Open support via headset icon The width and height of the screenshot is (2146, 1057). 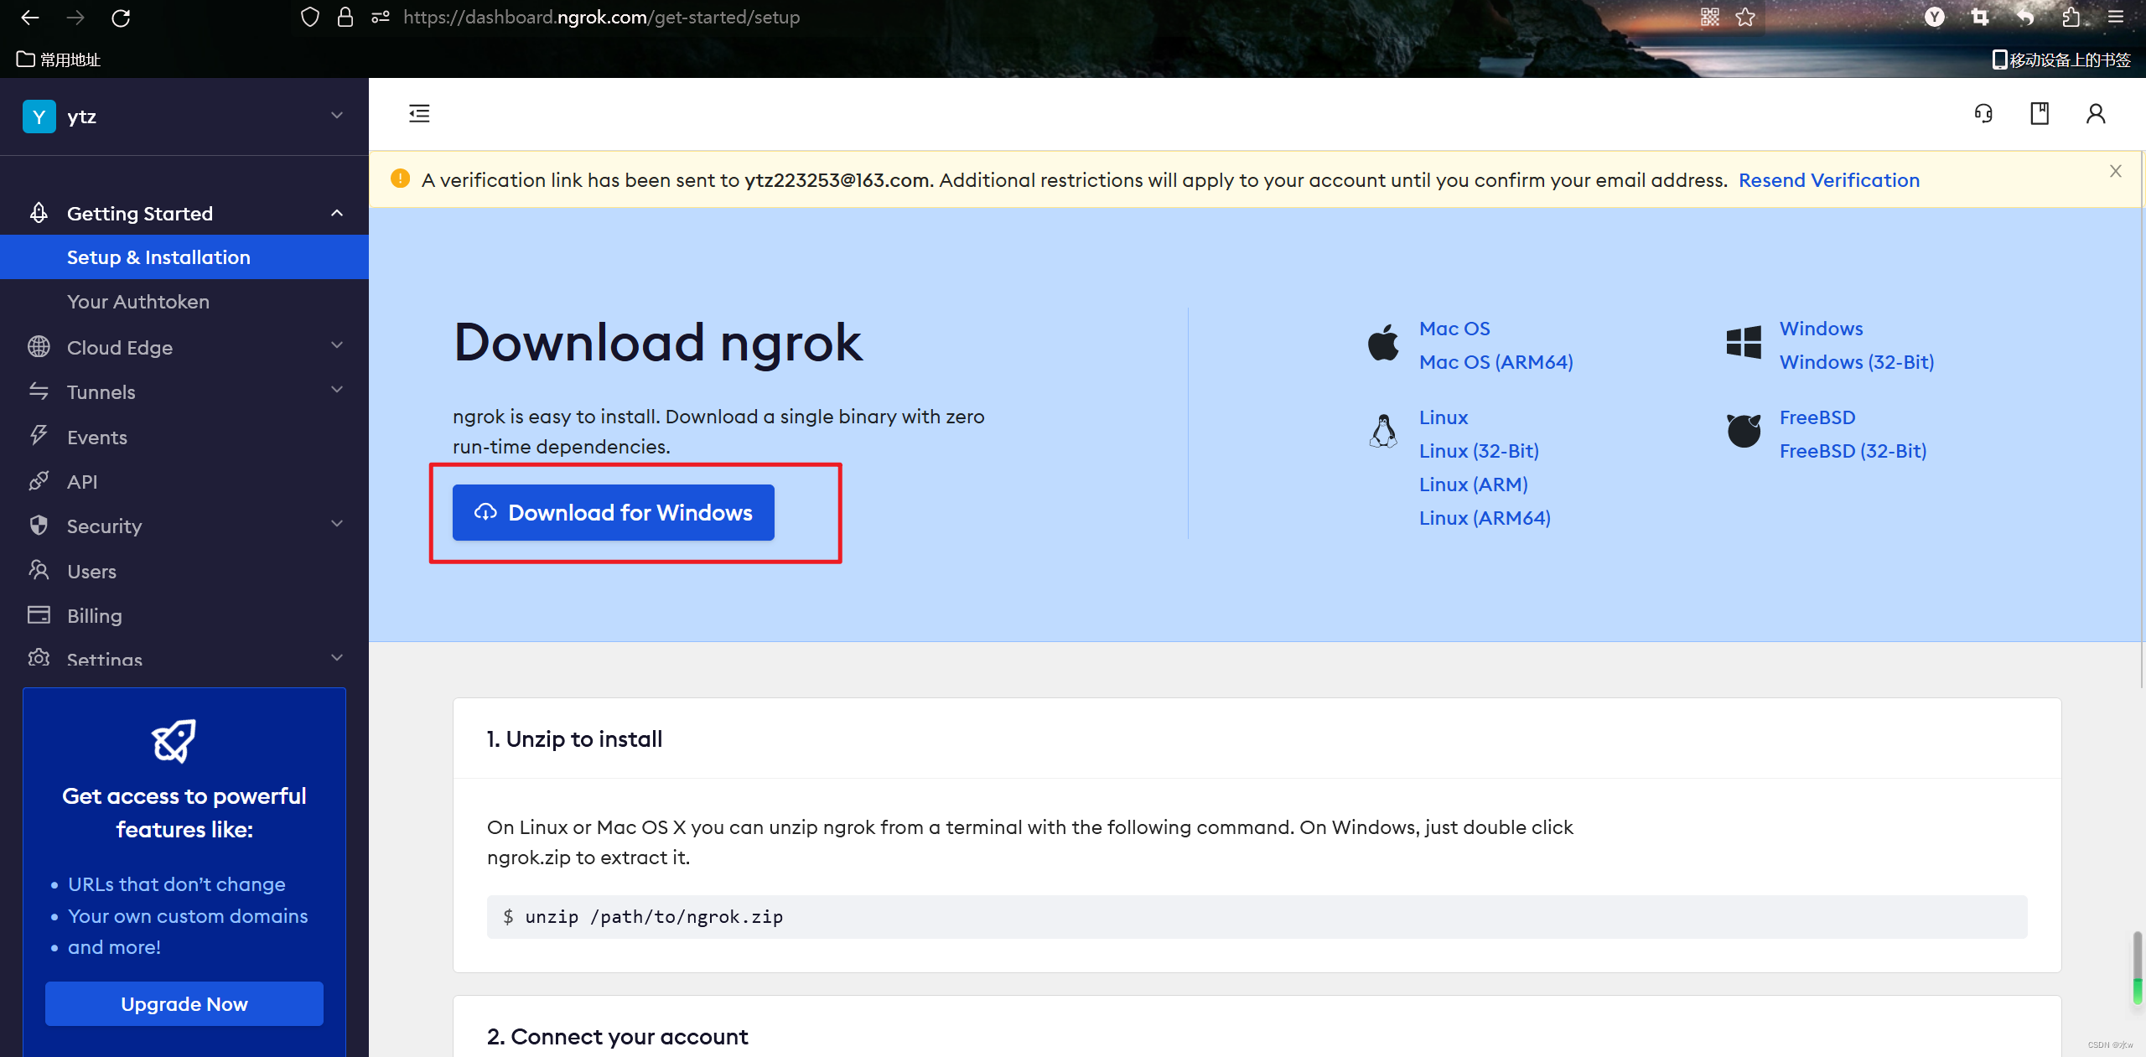tap(1983, 113)
